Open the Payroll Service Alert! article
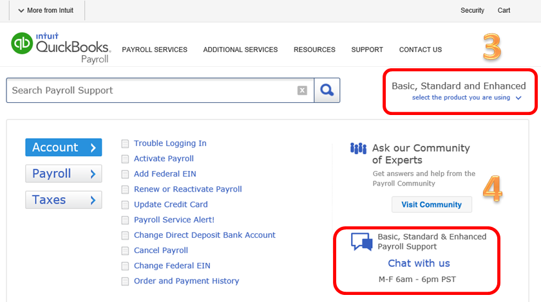This screenshot has width=541, height=302. click(x=175, y=220)
